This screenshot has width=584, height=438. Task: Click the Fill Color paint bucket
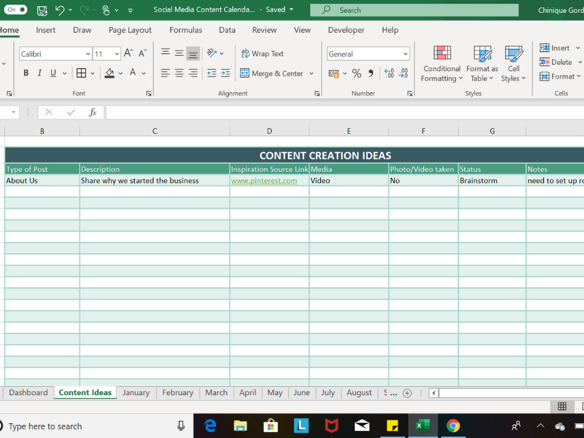(109, 73)
